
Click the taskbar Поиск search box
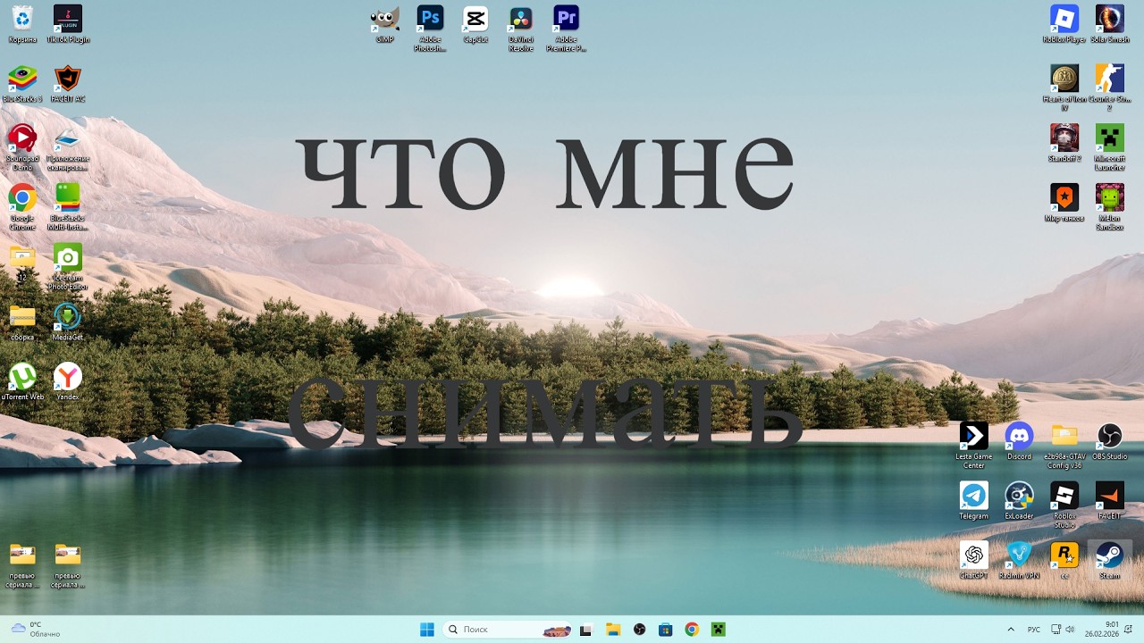click(x=509, y=630)
